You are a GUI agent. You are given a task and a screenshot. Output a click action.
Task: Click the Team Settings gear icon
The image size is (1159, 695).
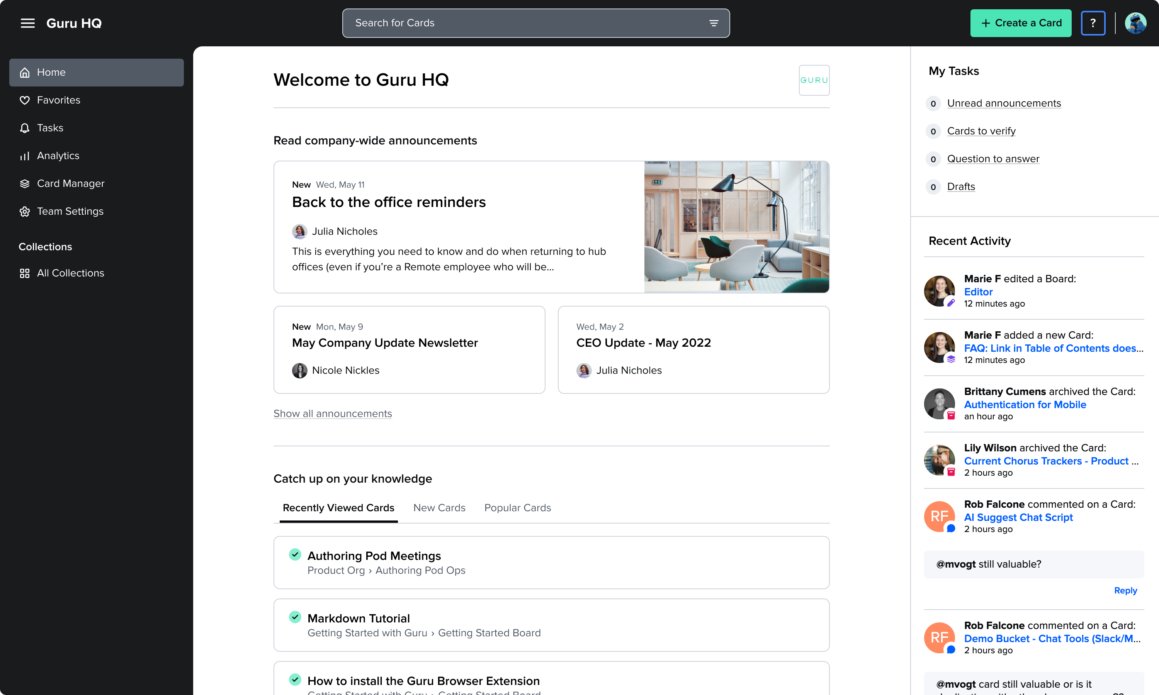pyautogui.click(x=25, y=211)
